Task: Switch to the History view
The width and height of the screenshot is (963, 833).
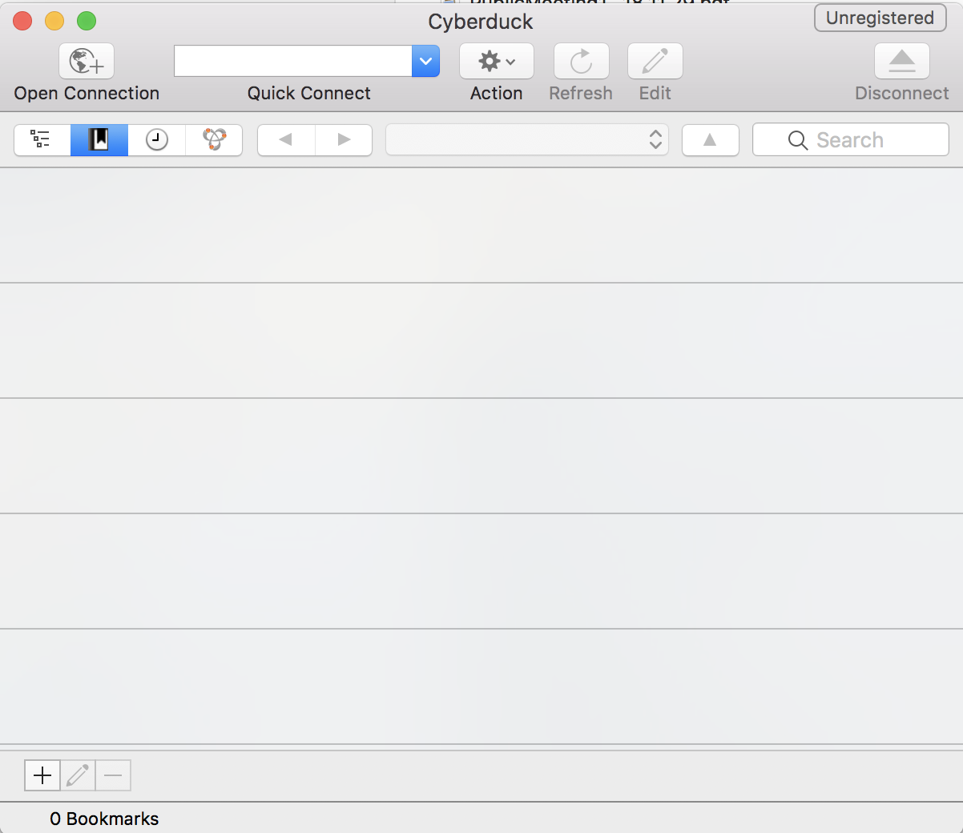Action: coord(157,140)
